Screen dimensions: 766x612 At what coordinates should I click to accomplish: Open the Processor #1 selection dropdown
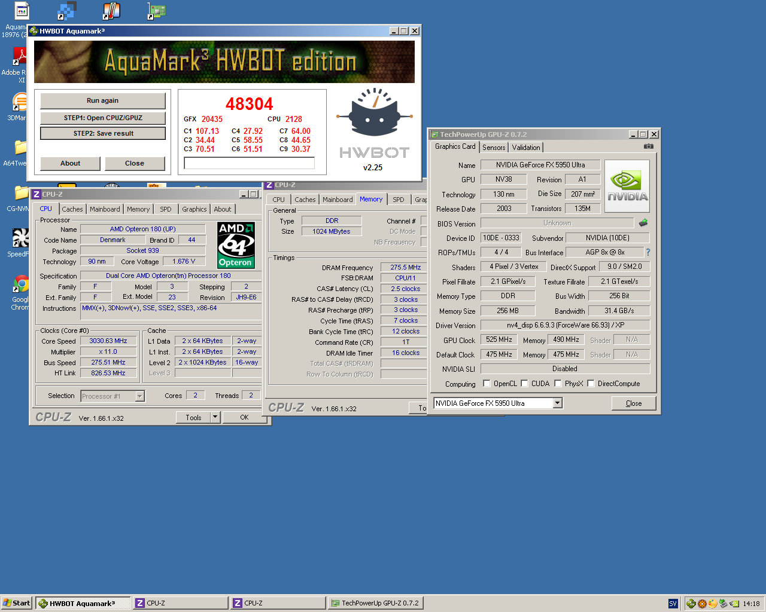click(x=139, y=396)
